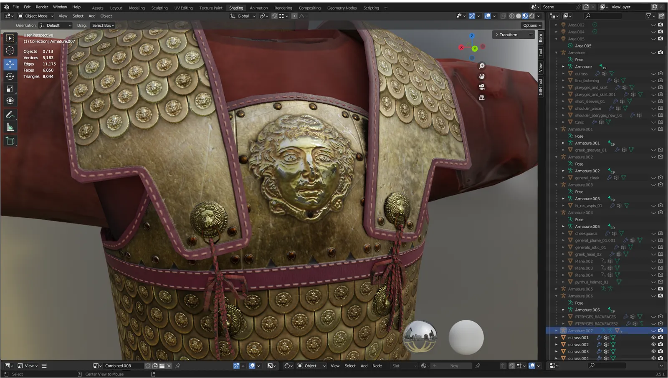Open the Options dropdown
Screen dimensions: 668x378
pos(532,25)
